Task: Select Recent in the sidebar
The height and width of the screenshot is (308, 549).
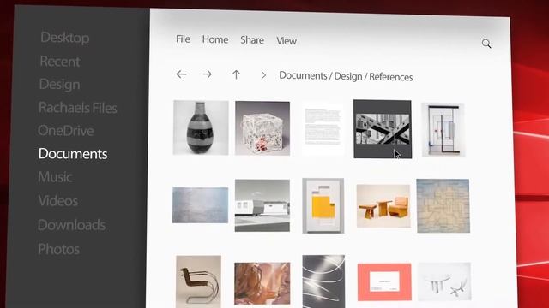Action: 60,62
